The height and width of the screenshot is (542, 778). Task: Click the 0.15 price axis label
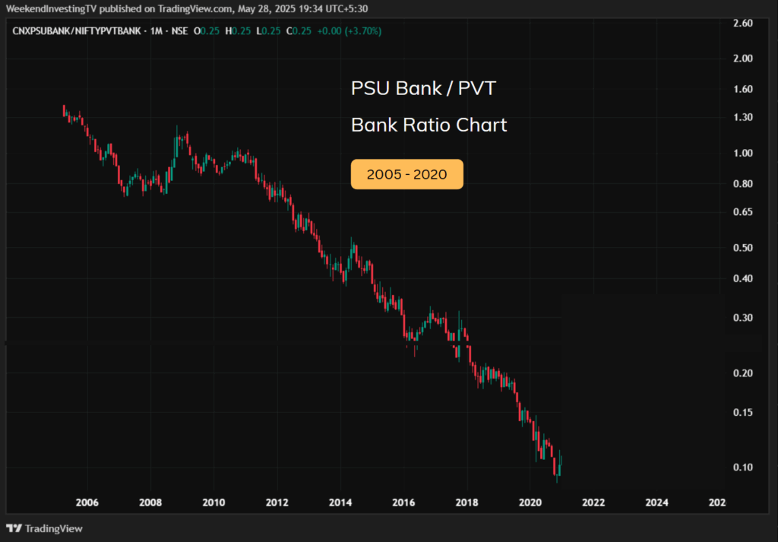pyautogui.click(x=743, y=413)
